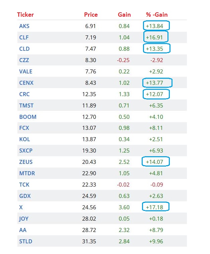210x254 pixels.
Task: Click the BOOM ticker link
Action: click(28, 117)
